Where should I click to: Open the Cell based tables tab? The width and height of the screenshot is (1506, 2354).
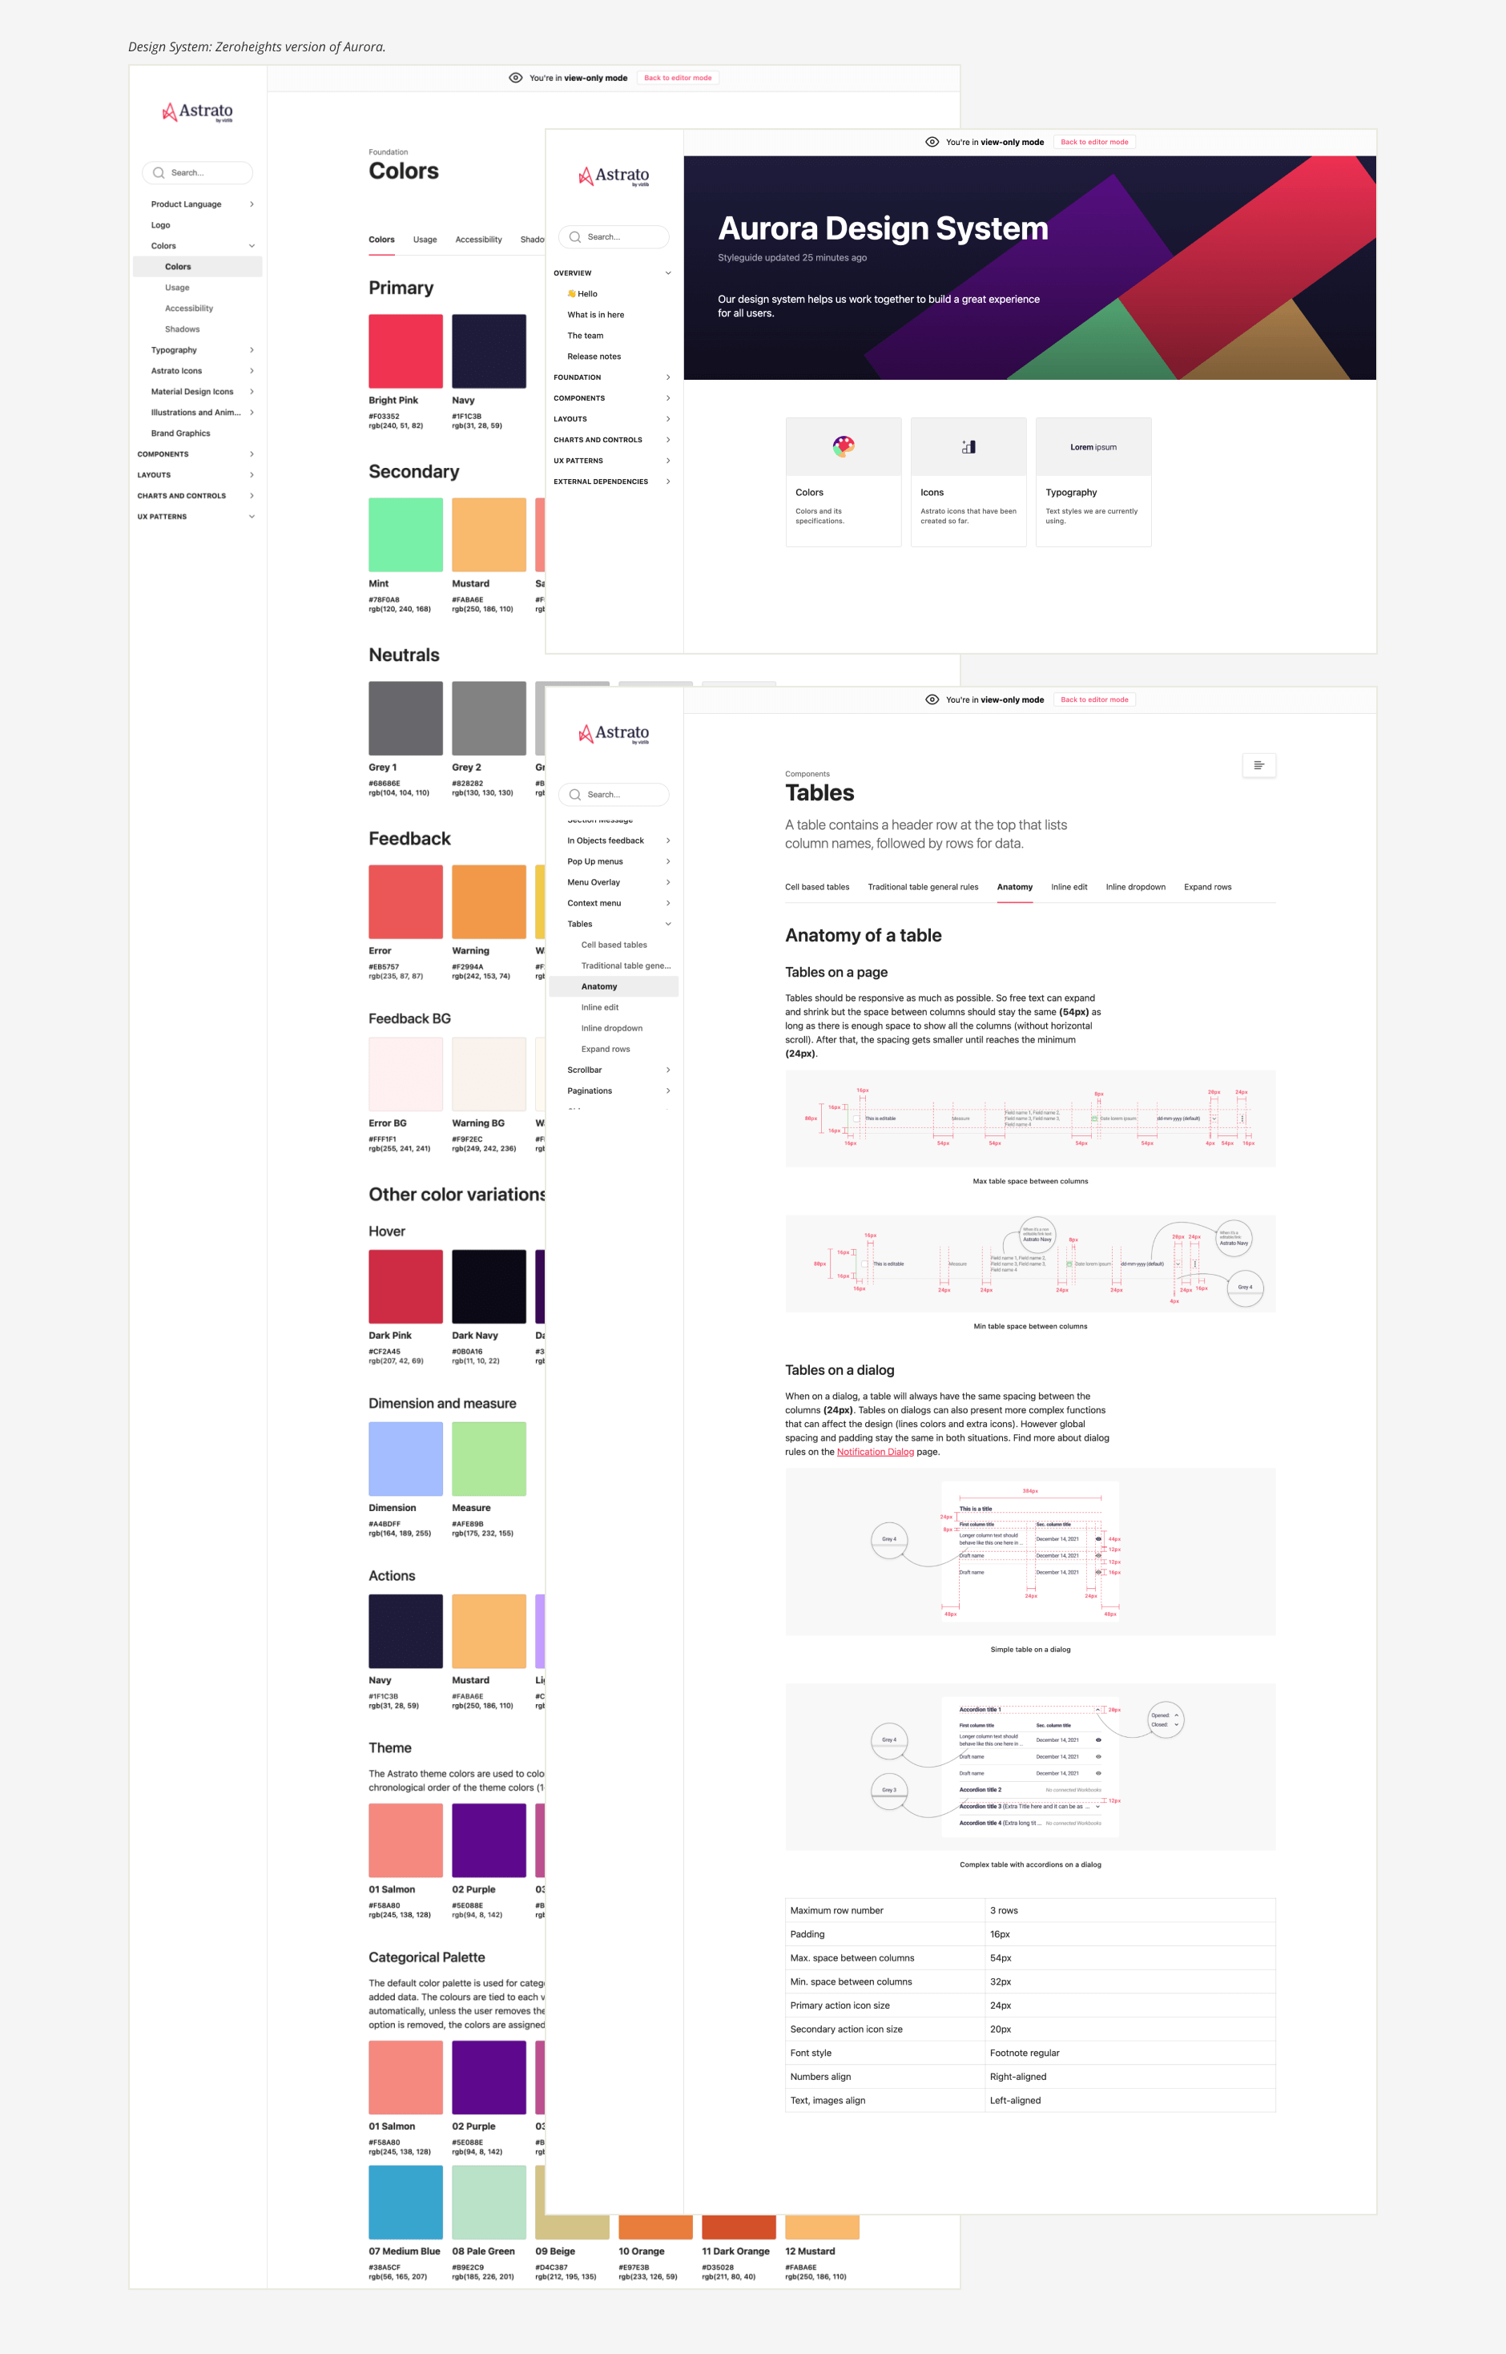click(x=816, y=887)
